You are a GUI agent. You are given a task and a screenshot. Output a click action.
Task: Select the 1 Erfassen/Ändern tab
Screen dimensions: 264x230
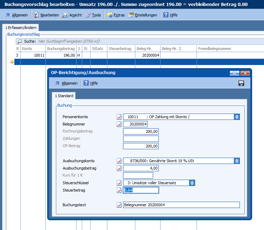(x=20, y=28)
